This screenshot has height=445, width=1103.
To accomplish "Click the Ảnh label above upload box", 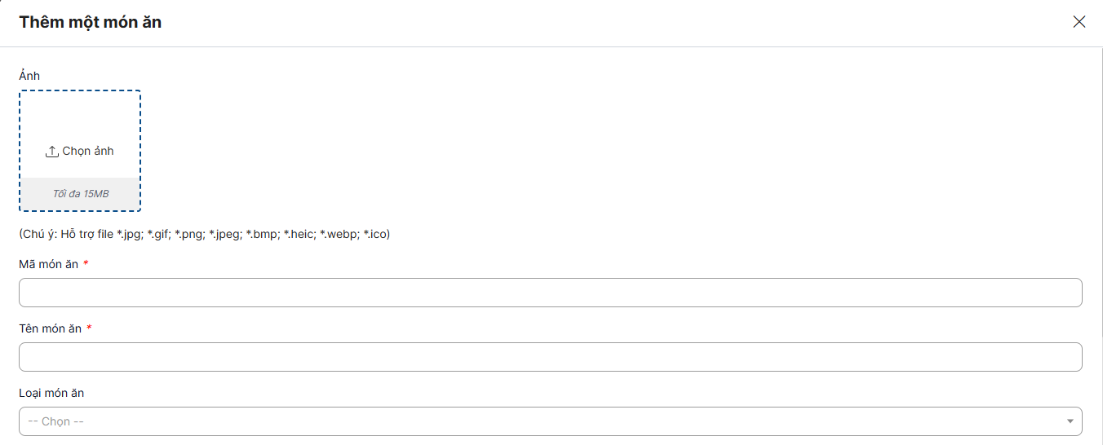I will [29, 76].
